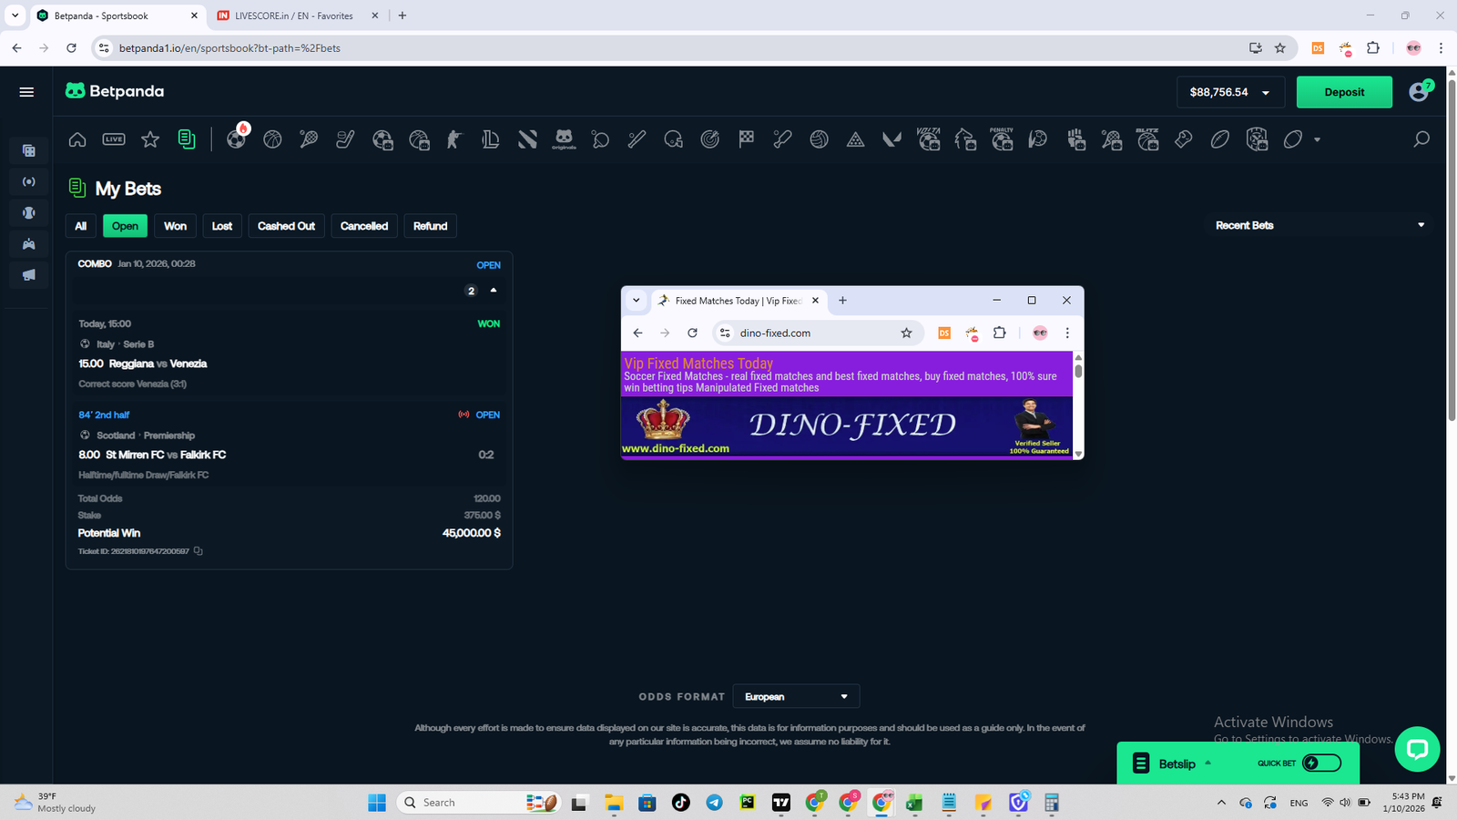Switch to the Cashed Out filter

(x=286, y=226)
